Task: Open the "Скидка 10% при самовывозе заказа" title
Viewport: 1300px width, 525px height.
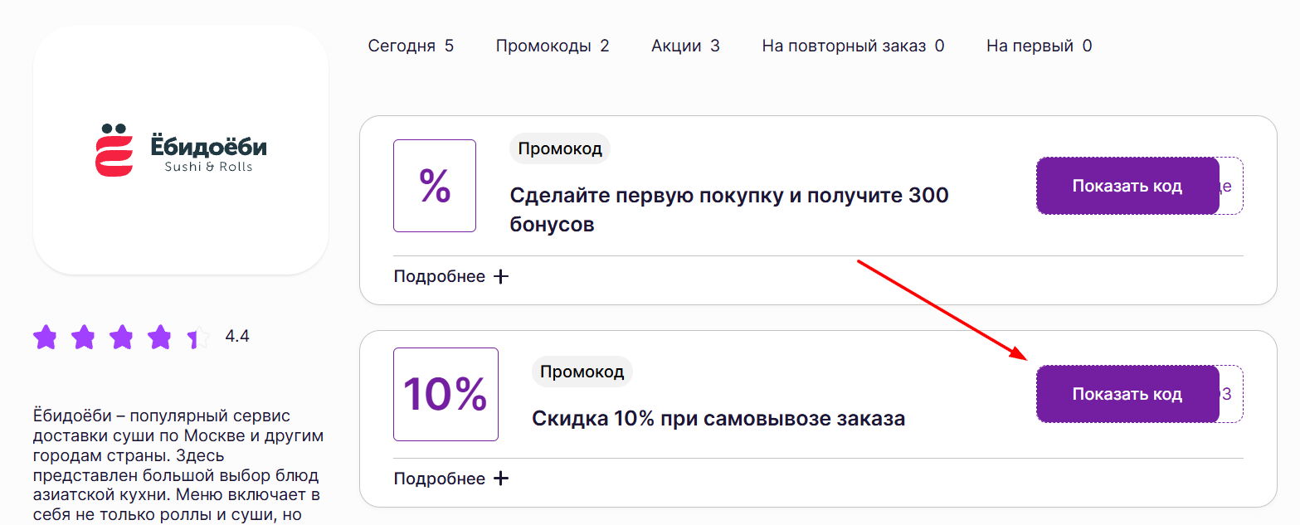Action: pyautogui.click(x=718, y=419)
